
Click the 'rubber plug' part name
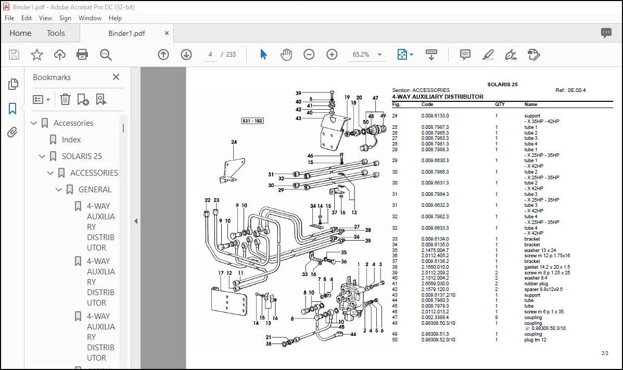coord(536,284)
